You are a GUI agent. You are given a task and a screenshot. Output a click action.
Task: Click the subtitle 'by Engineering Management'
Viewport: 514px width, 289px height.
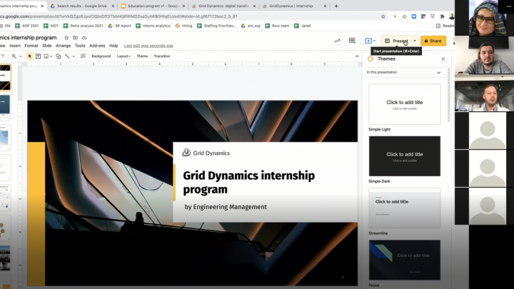pos(226,207)
